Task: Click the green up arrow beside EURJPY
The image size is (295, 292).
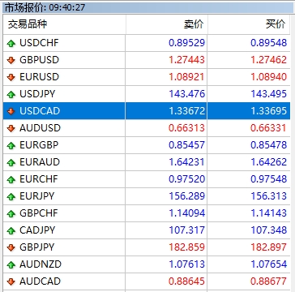Action: click(x=11, y=196)
